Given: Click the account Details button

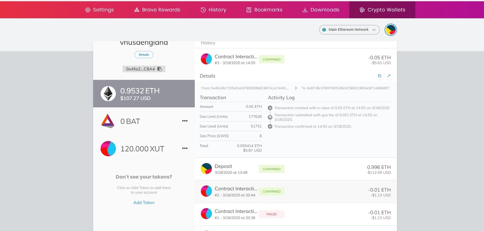Looking at the screenshot, I should click(144, 55).
